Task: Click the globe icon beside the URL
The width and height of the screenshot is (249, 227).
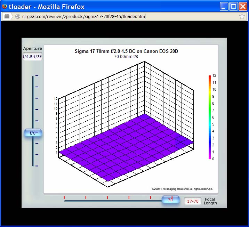Action: click(x=18, y=16)
